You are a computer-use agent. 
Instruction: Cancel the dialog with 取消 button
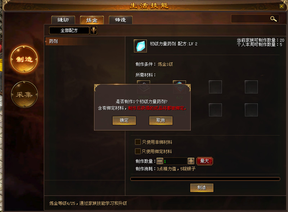(161, 120)
